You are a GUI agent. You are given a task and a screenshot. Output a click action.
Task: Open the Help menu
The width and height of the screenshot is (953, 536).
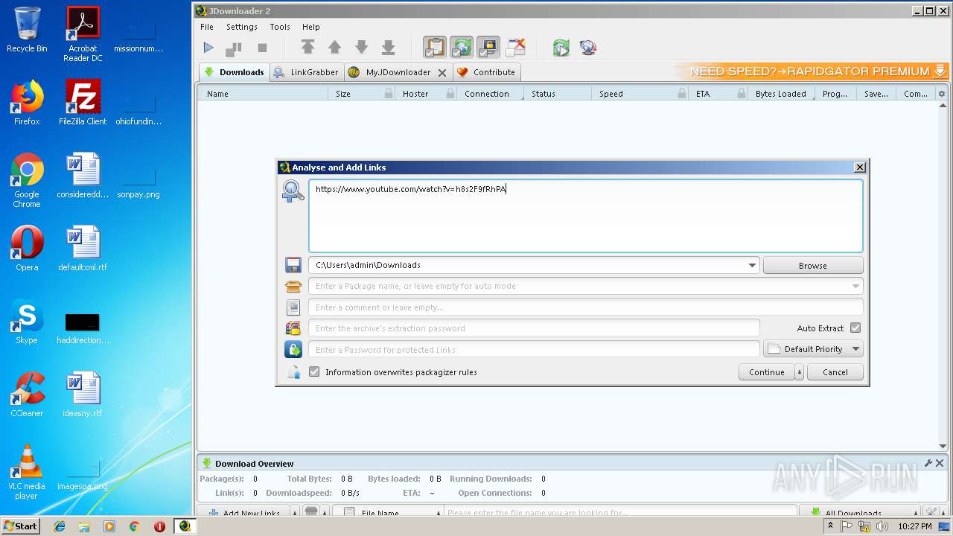(311, 27)
